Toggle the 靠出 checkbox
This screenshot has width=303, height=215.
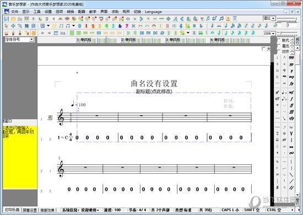(279, 46)
